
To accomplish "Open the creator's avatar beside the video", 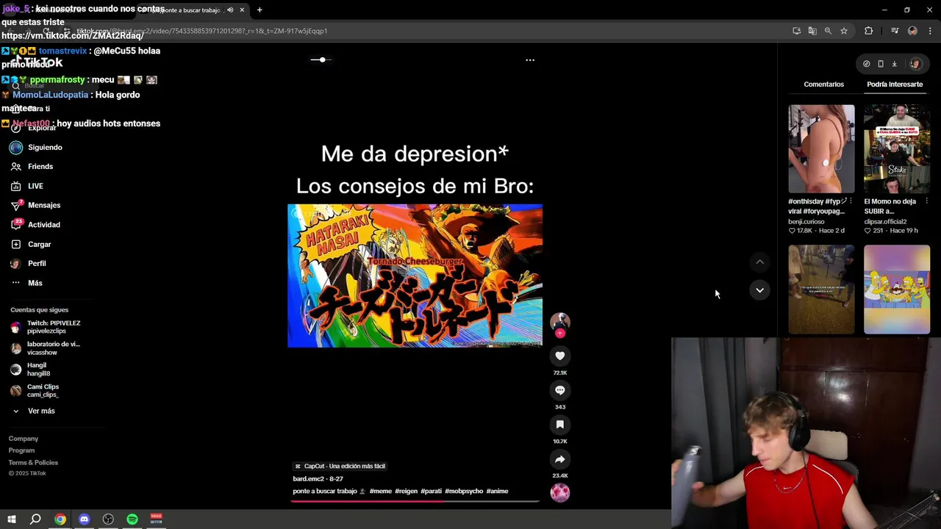I will point(559,322).
